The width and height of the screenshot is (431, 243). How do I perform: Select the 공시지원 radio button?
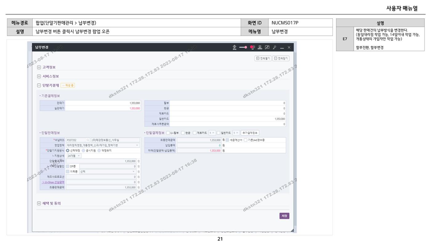click(x=83, y=150)
